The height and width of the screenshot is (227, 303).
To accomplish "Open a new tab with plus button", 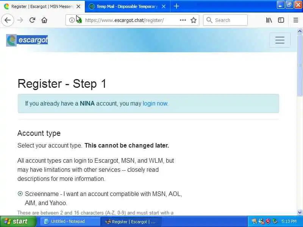I will point(176,6).
